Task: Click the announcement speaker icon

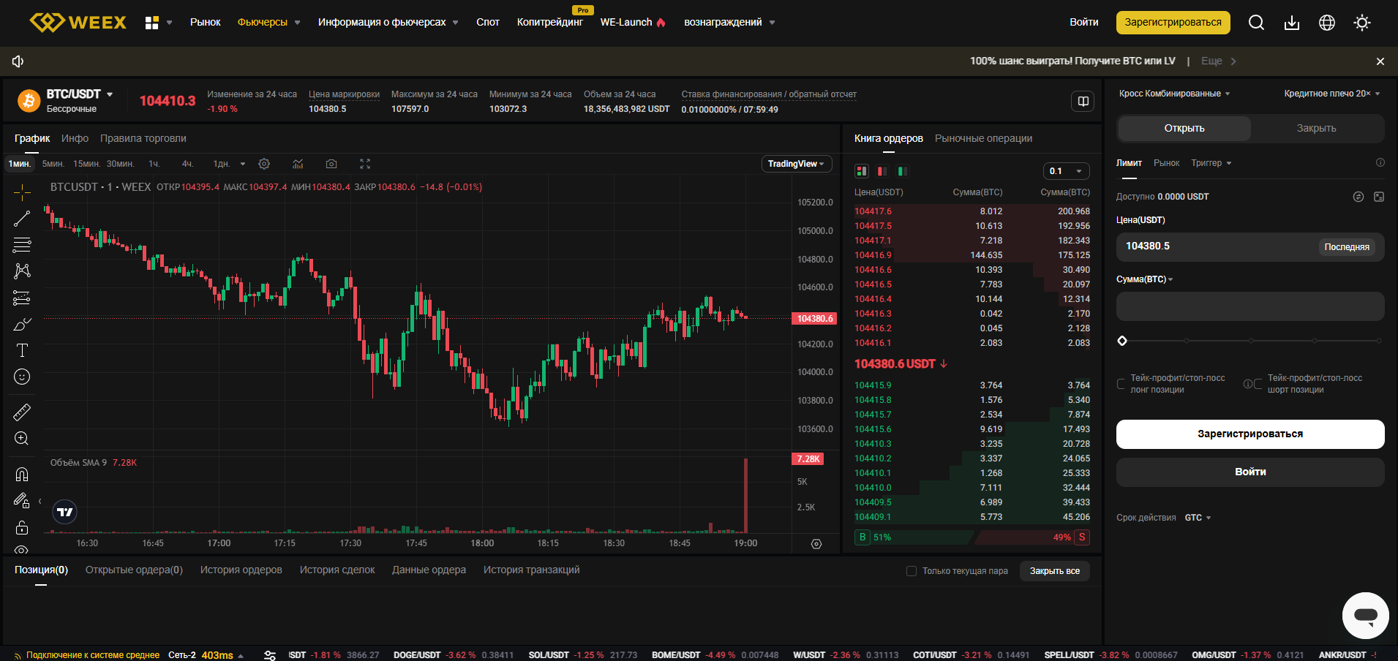Action: coord(18,61)
